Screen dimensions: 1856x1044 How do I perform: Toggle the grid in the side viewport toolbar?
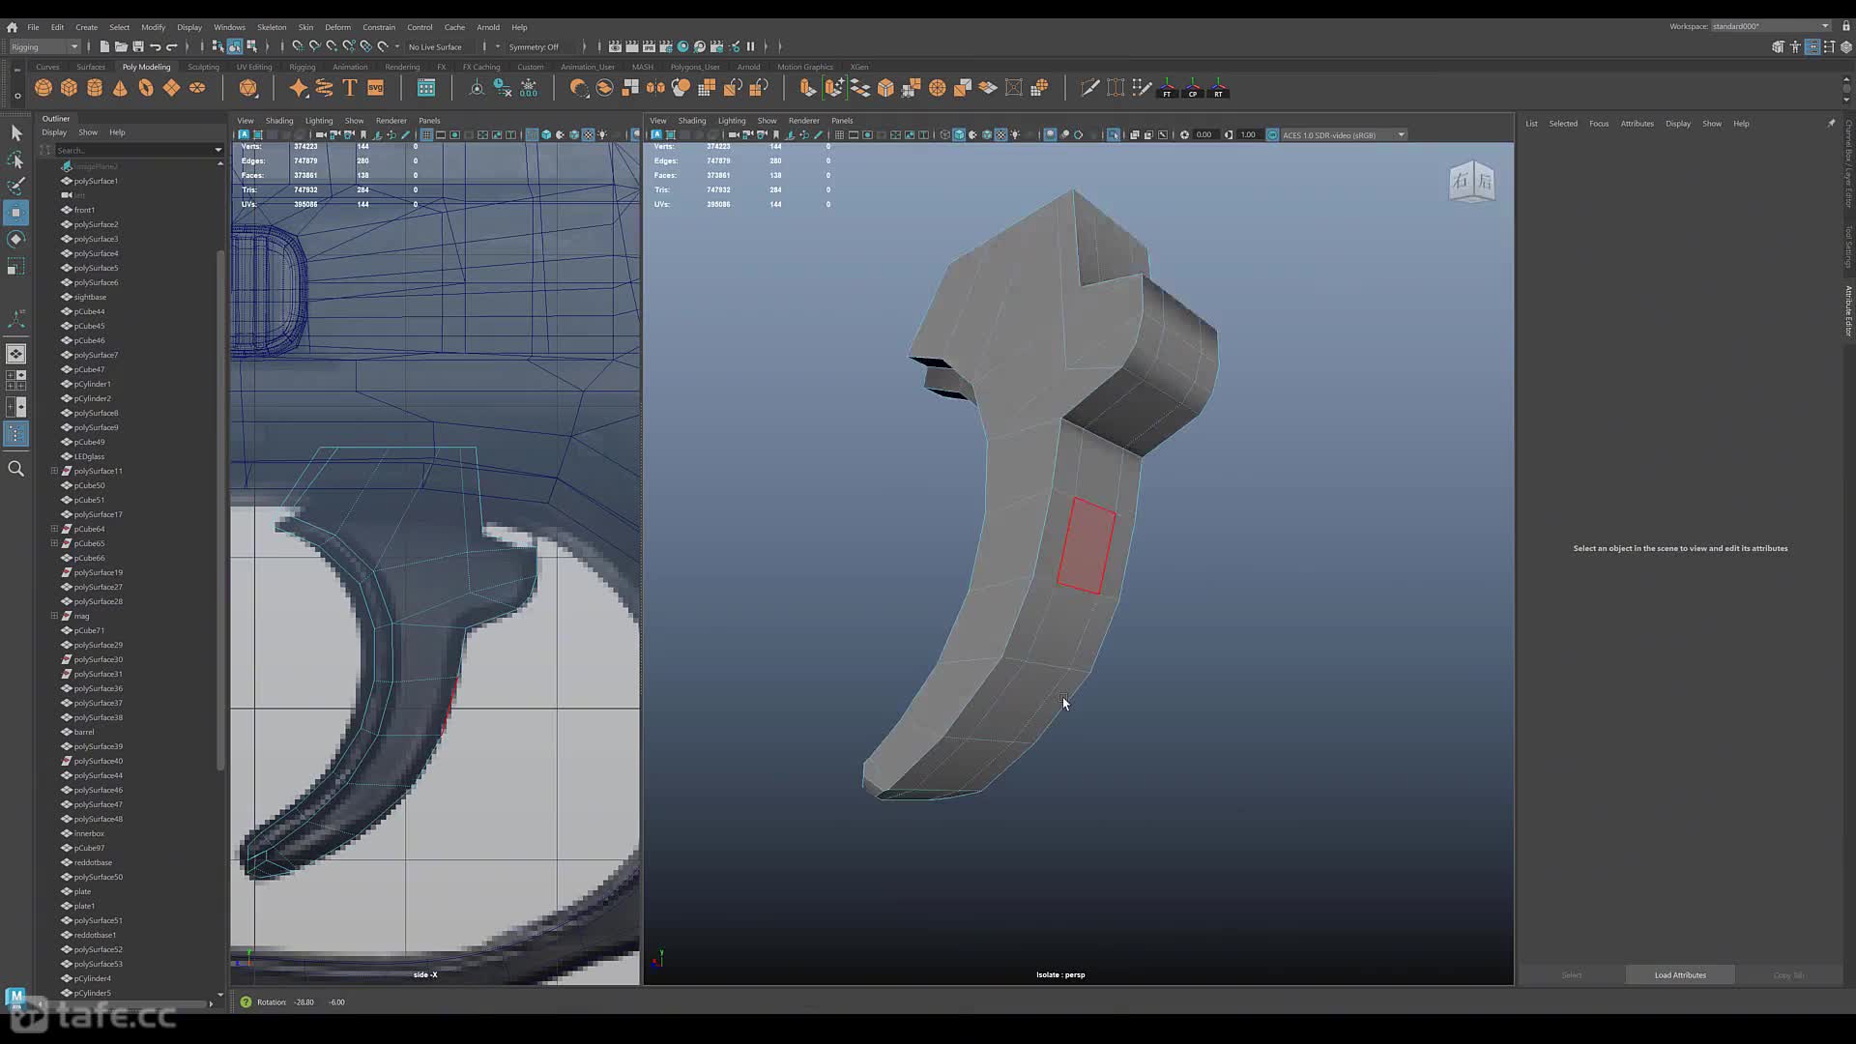(426, 134)
